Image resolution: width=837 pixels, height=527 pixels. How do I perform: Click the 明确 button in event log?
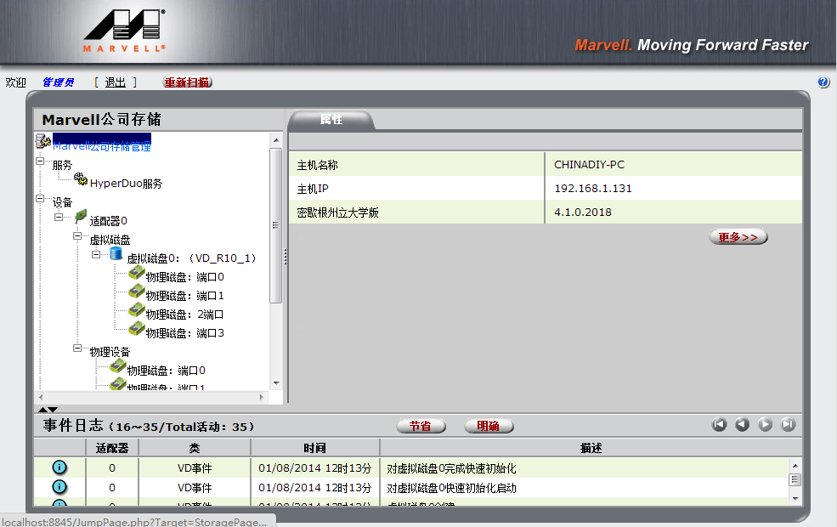pyautogui.click(x=489, y=426)
